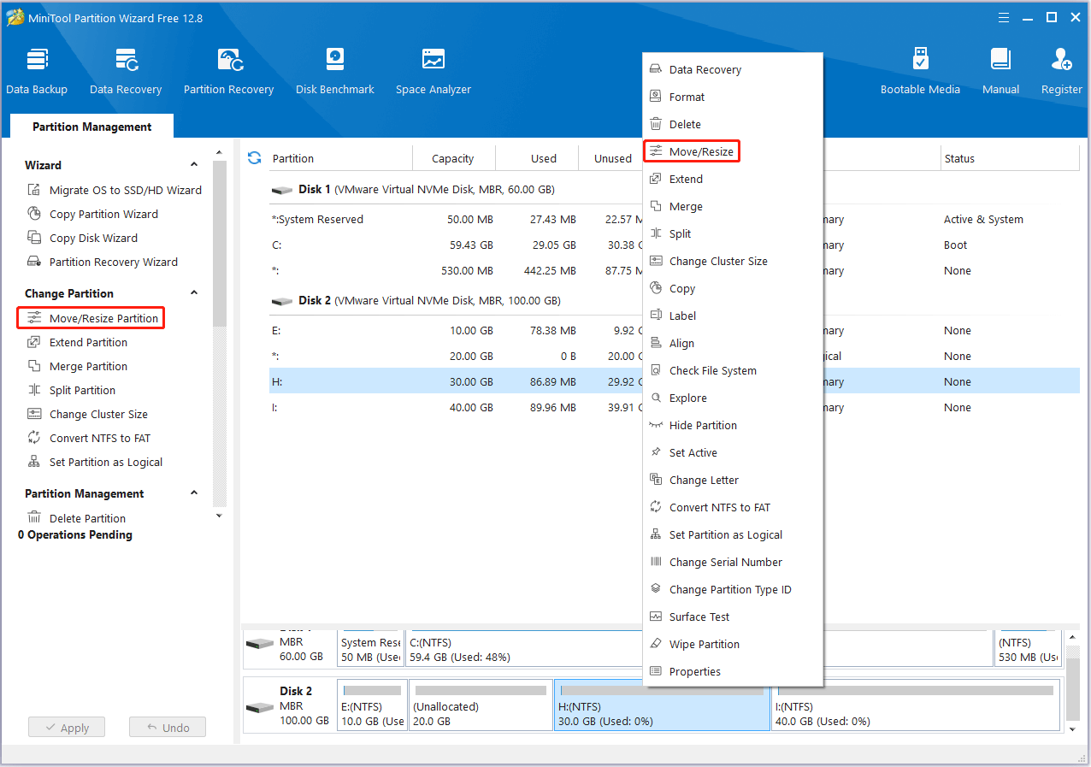1091x767 pixels.
Task: Select the I:(NTFS) 40.0 GB block
Action: tap(916, 705)
